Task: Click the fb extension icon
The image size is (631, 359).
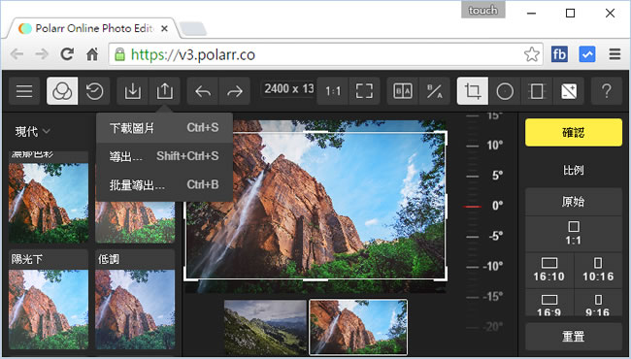Action: click(559, 54)
